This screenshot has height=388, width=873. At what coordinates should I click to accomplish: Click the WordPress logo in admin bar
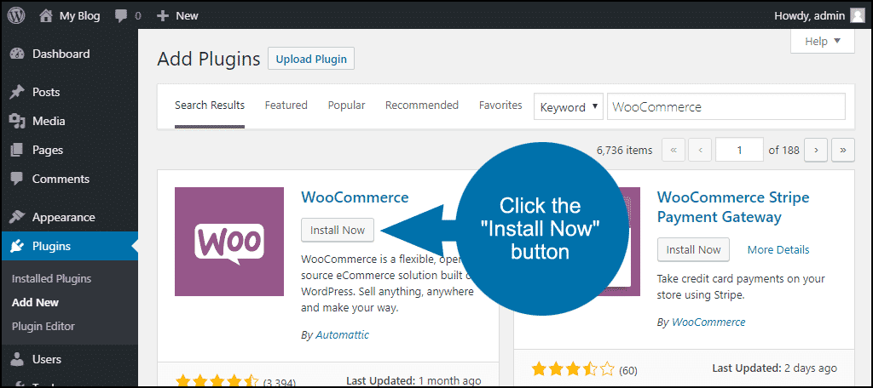[x=16, y=15]
